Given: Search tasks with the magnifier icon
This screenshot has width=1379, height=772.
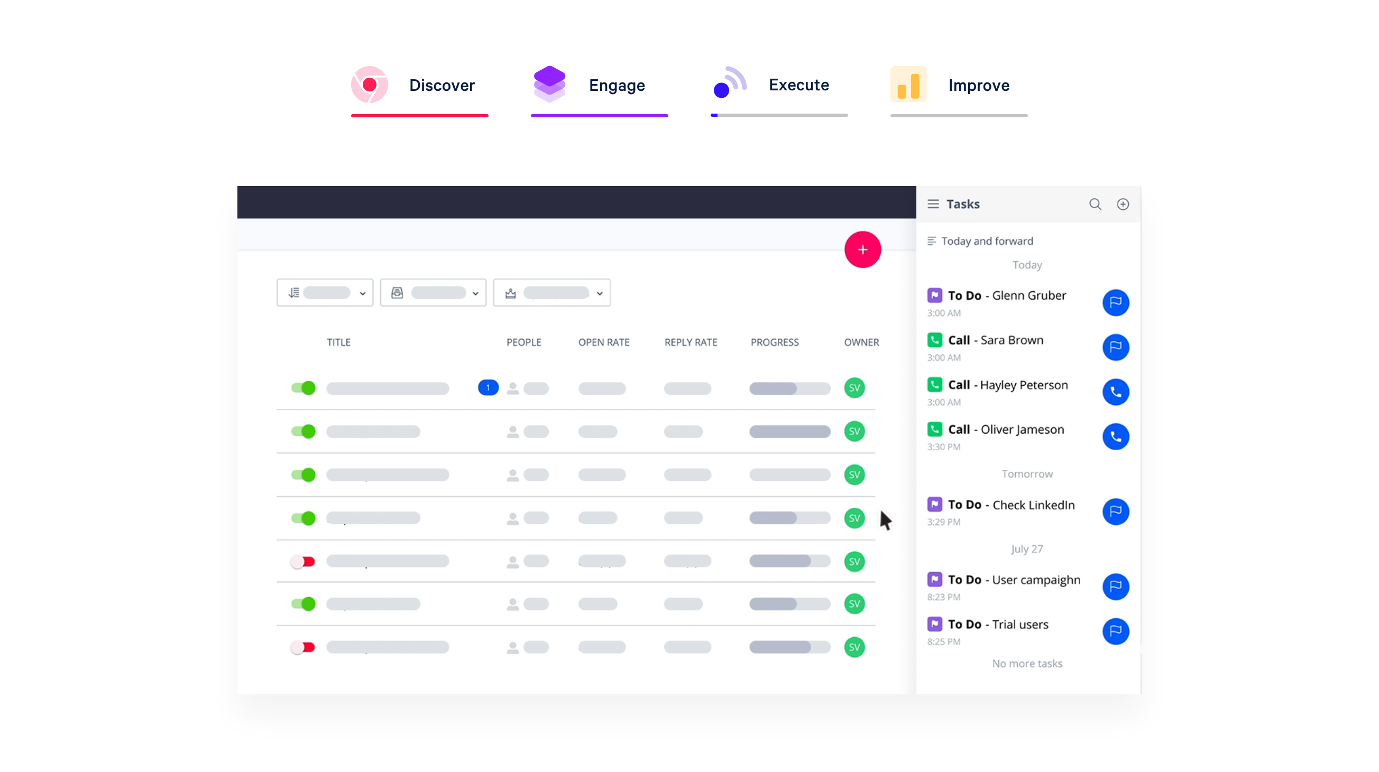Looking at the screenshot, I should 1095,204.
